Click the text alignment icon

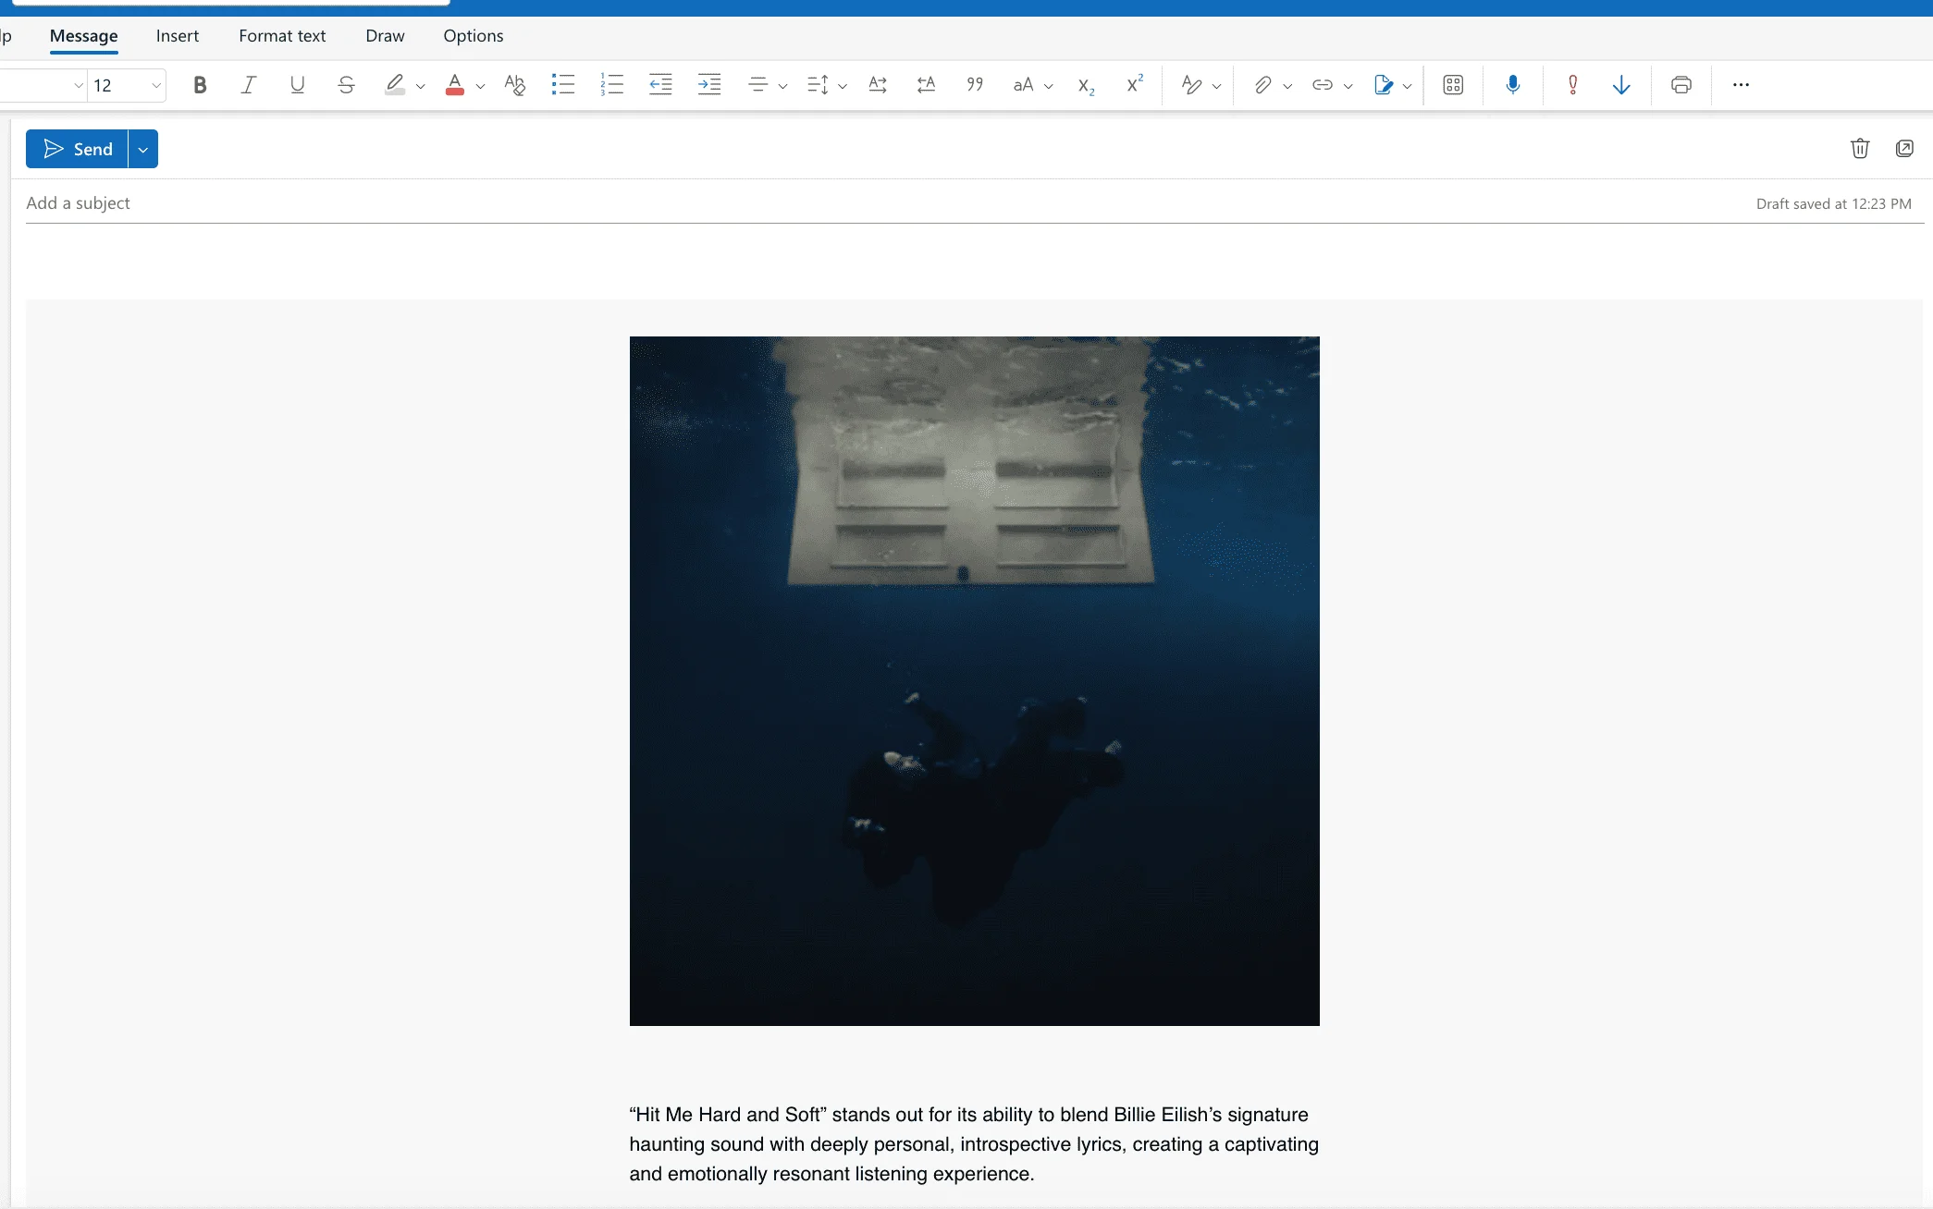pyautogui.click(x=757, y=85)
